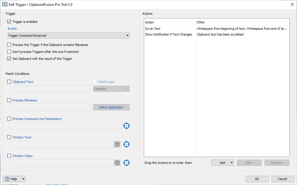Click the Action column header
297x185 pixels.
tap(150, 22)
